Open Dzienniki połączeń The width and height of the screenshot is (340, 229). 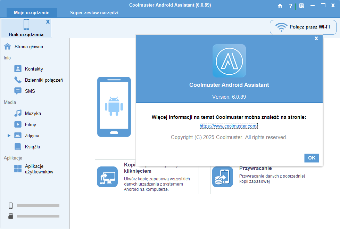[x=44, y=80]
